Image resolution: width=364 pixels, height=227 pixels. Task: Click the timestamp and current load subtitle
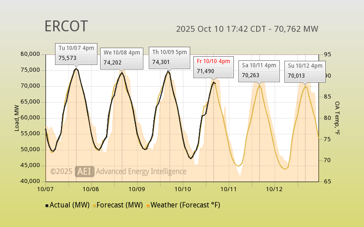(x=247, y=29)
